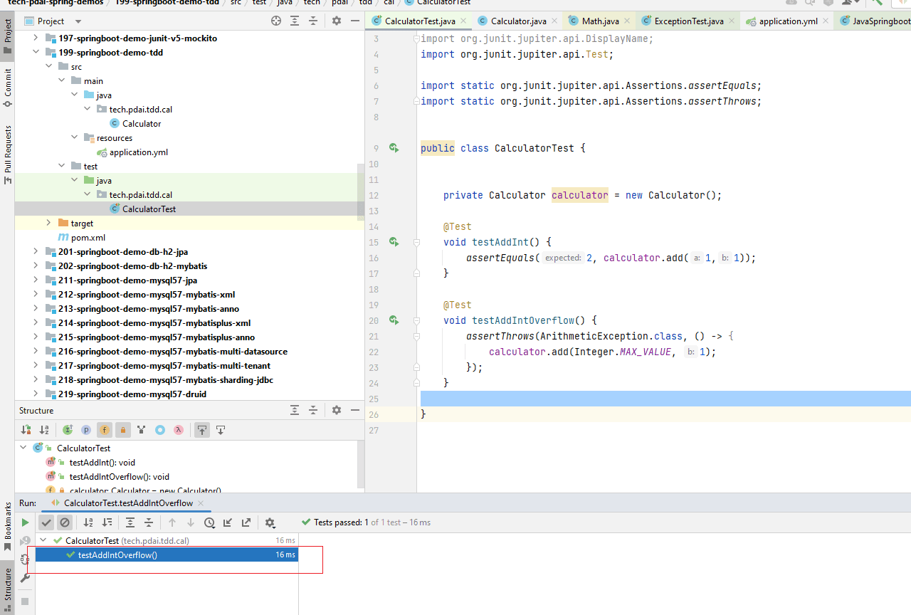The width and height of the screenshot is (911, 615).
Task: Expand the target folder
Action: [x=48, y=224]
